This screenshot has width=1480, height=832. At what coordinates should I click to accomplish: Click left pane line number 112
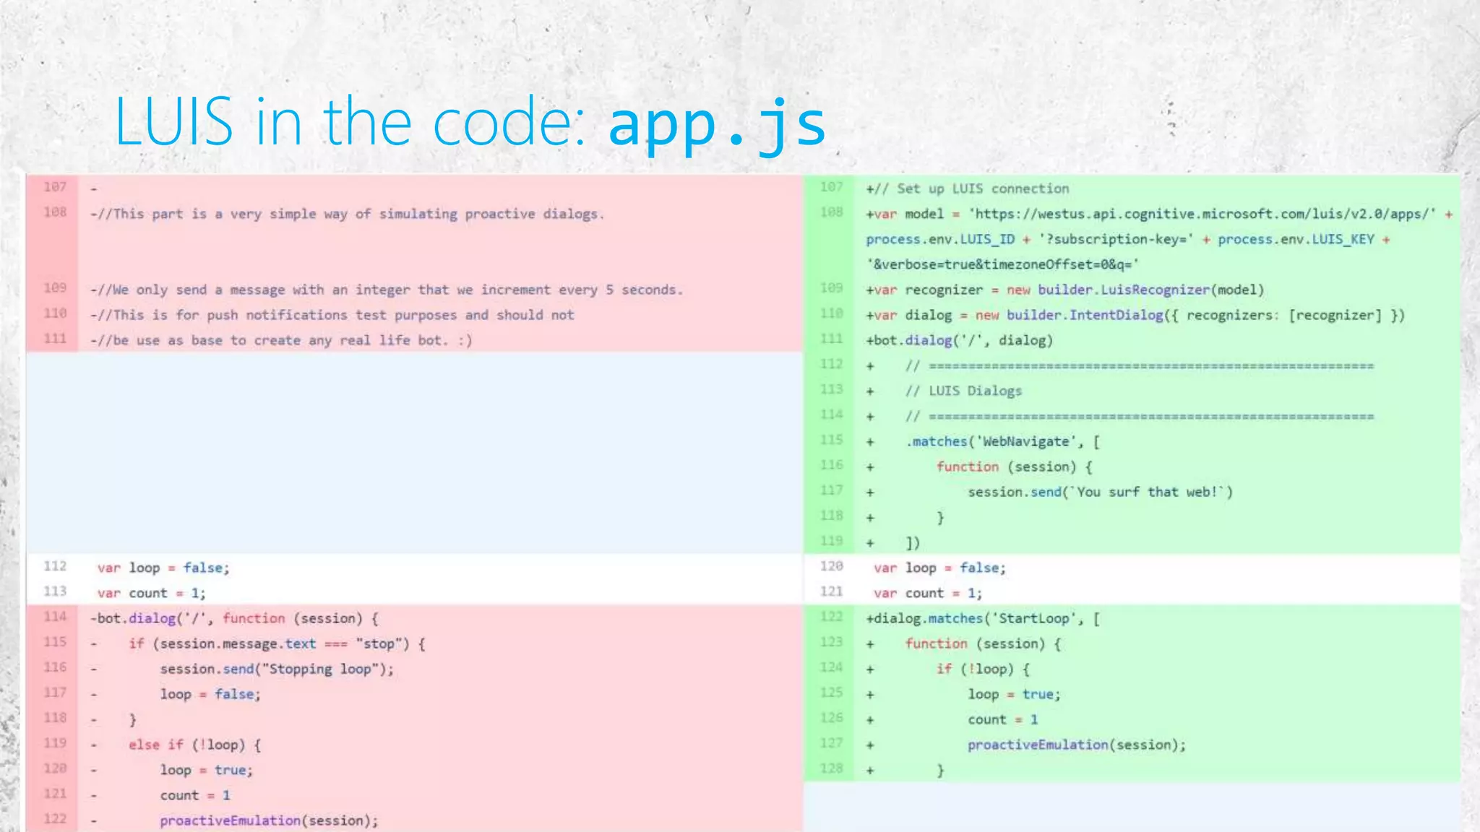[55, 566]
